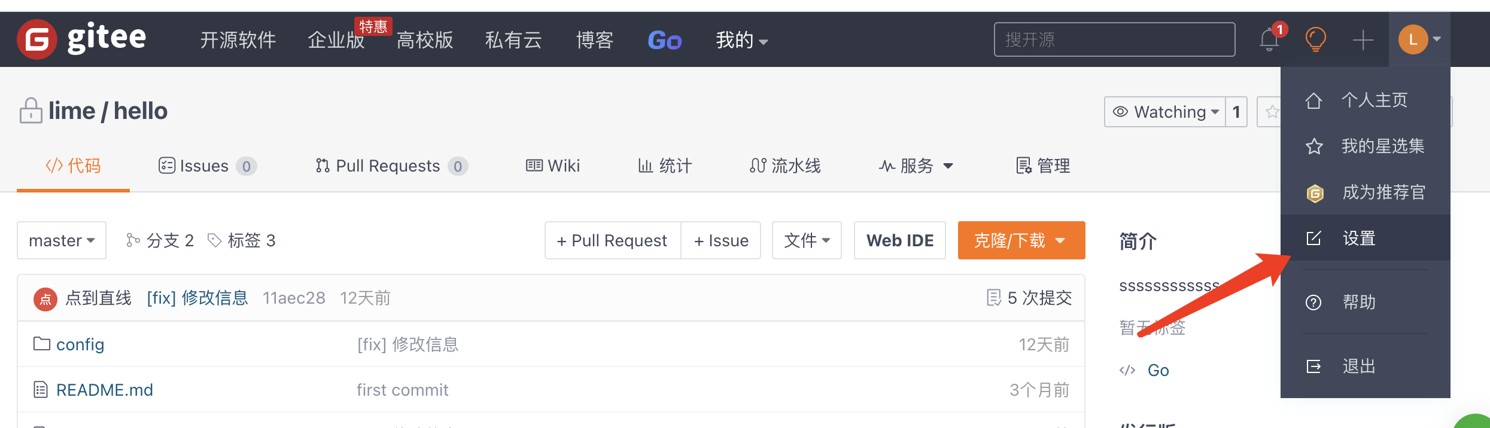Click the Go language link in sidebar

coord(1158,370)
